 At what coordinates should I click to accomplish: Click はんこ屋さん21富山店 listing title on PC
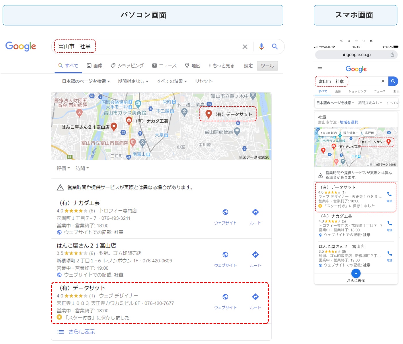(x=86, y=246)
